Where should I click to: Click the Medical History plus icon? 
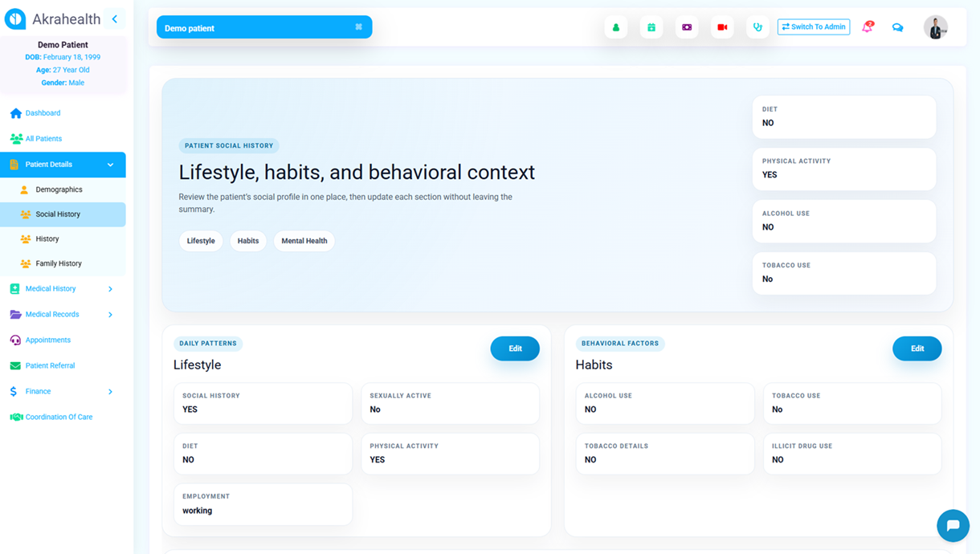(14, 289)
